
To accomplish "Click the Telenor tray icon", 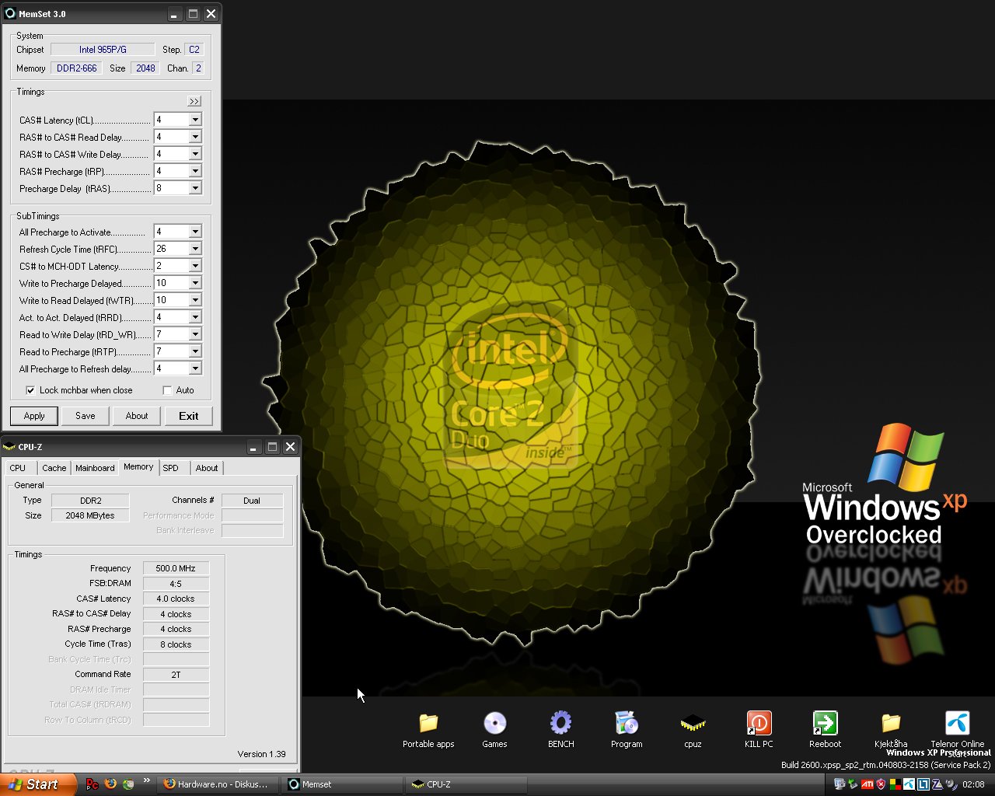I will click(909, 784).
